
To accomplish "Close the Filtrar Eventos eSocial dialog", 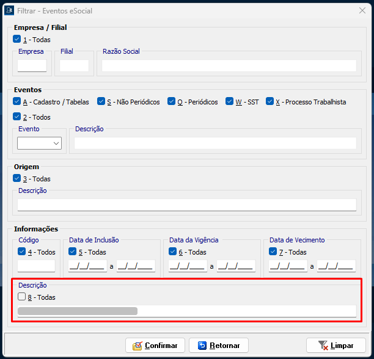I will tap(362, 10).
